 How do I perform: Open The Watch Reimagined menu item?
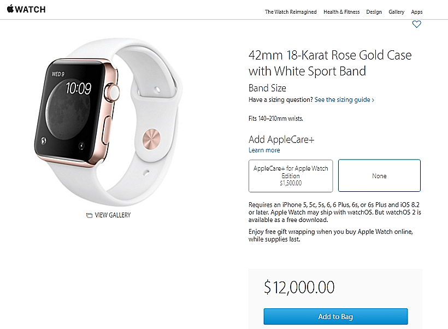point(291,11)
